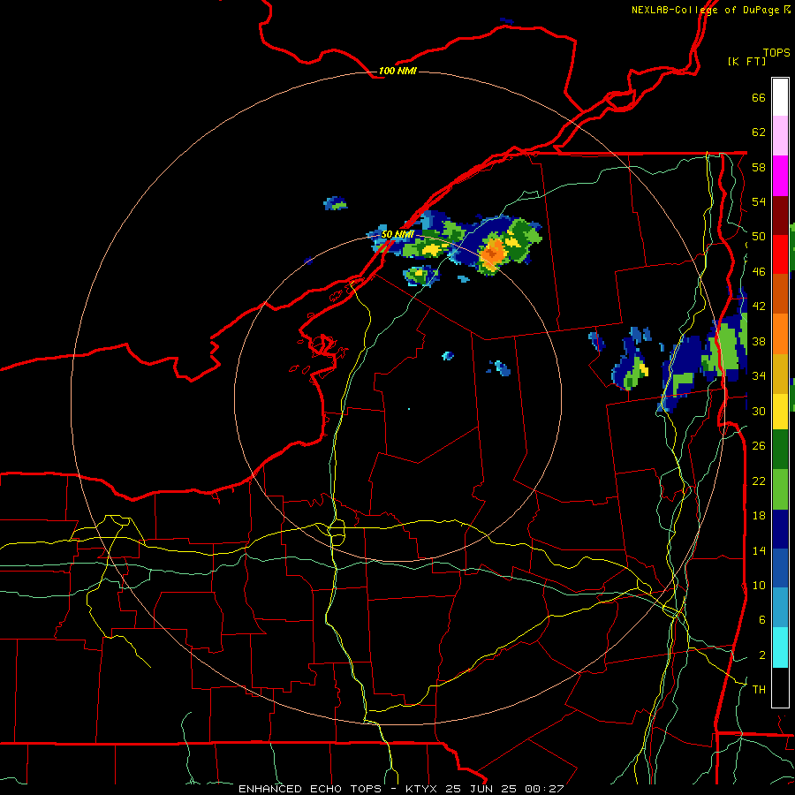Click the "TH" legend label
Screen dimensions: 795x795
point(759,689)
